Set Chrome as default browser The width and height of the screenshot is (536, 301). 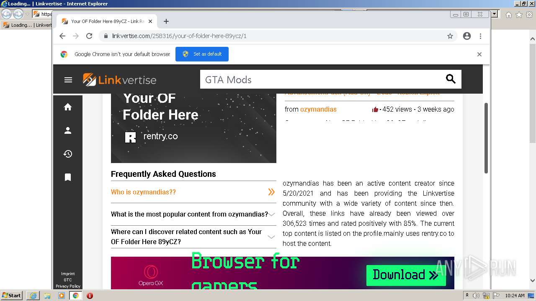point(202,54)
